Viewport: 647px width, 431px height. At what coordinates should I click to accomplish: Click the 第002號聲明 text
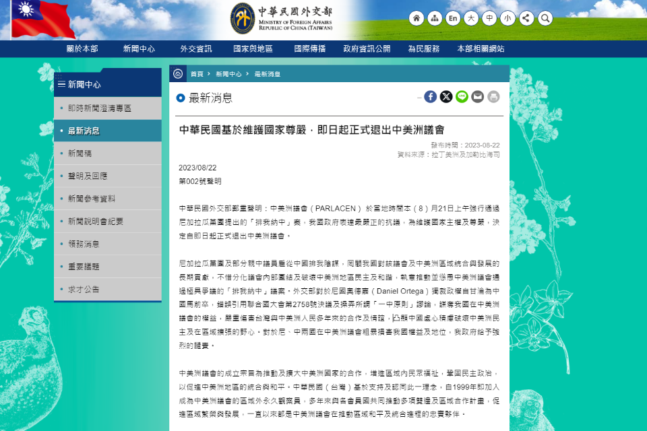coord(200,181)
